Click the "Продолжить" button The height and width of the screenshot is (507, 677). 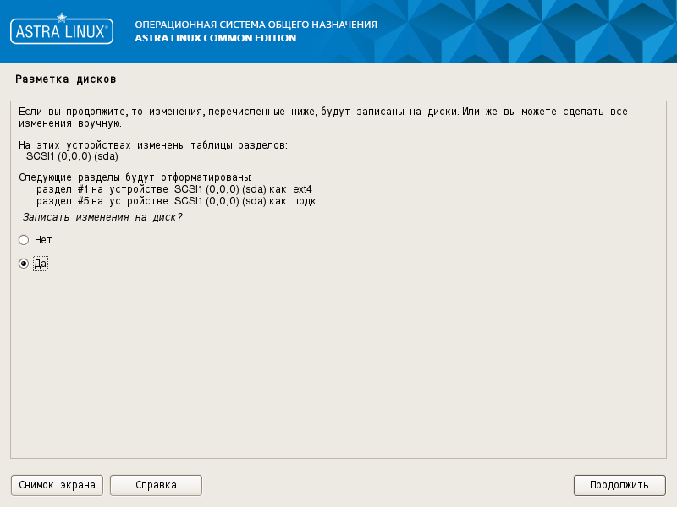pyautogui.click(x=619, y=485)
